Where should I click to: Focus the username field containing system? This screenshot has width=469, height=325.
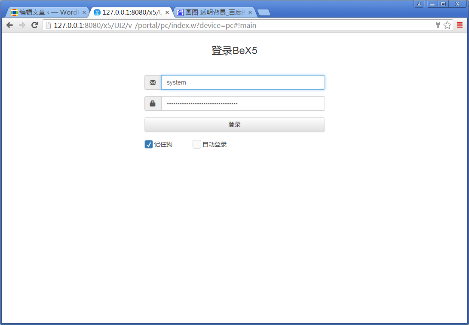coord(243,82)
